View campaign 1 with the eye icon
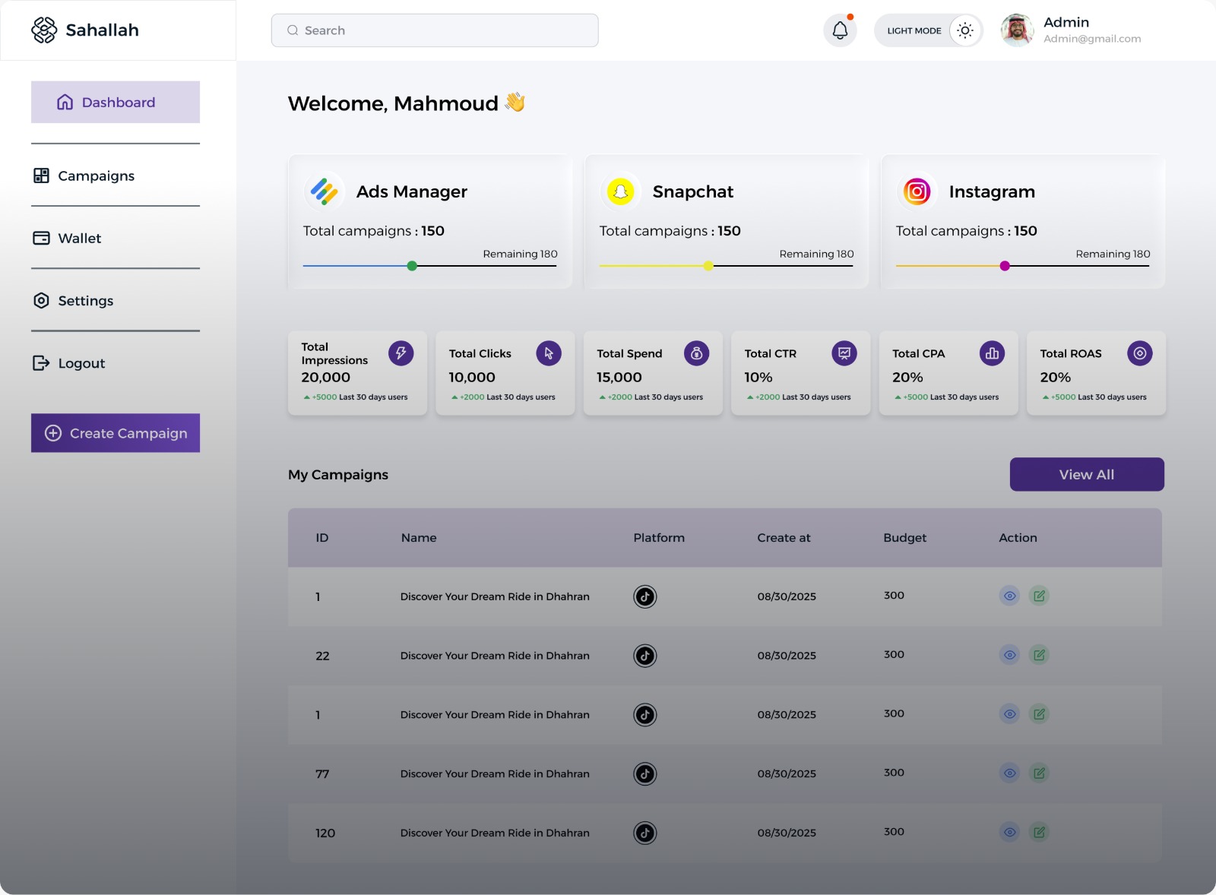Screen dimensions: 1216x895 pyautogui.click(x=1009, y=596)
